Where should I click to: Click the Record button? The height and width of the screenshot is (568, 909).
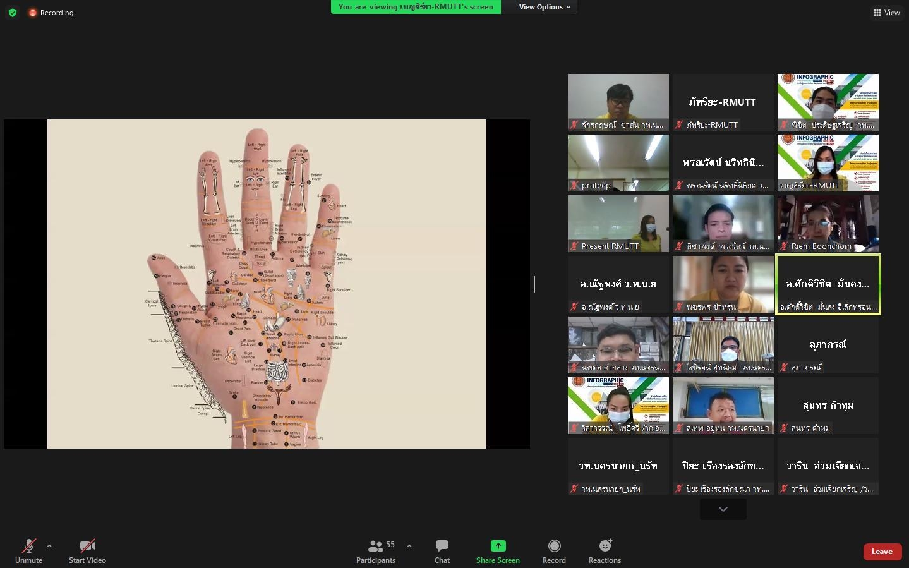[554, 551]
